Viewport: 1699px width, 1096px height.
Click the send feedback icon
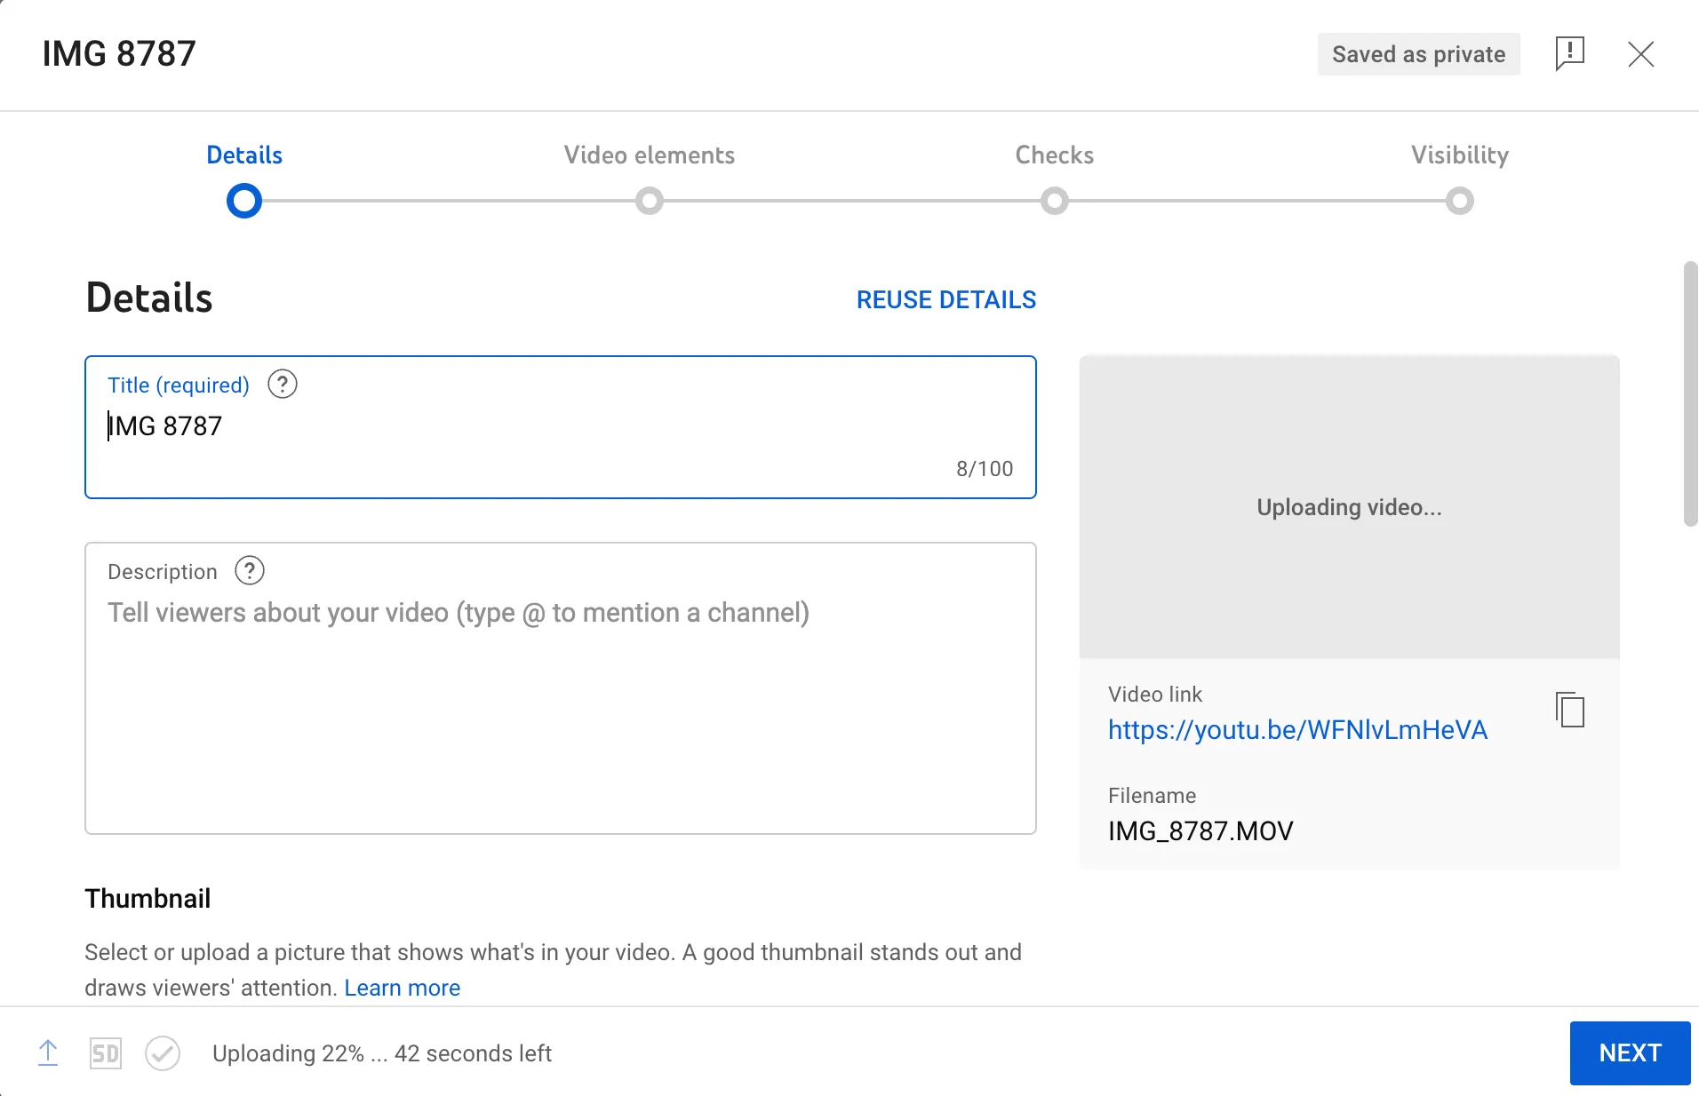point(1569,53)
